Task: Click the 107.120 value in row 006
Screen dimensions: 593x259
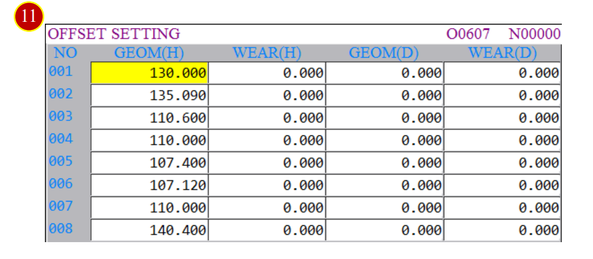Action: coord(150,185)
